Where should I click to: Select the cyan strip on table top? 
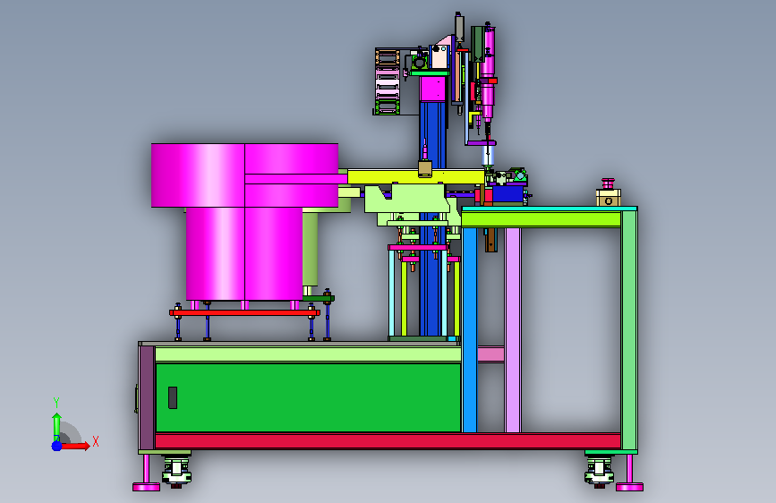[550, 209]
